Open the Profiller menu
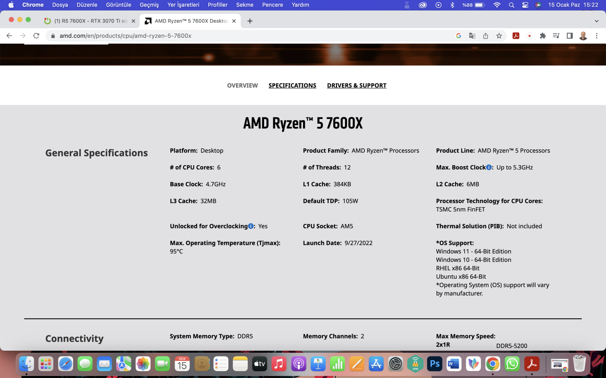This screenshot has width=606, height=378. tap(217, 5)
